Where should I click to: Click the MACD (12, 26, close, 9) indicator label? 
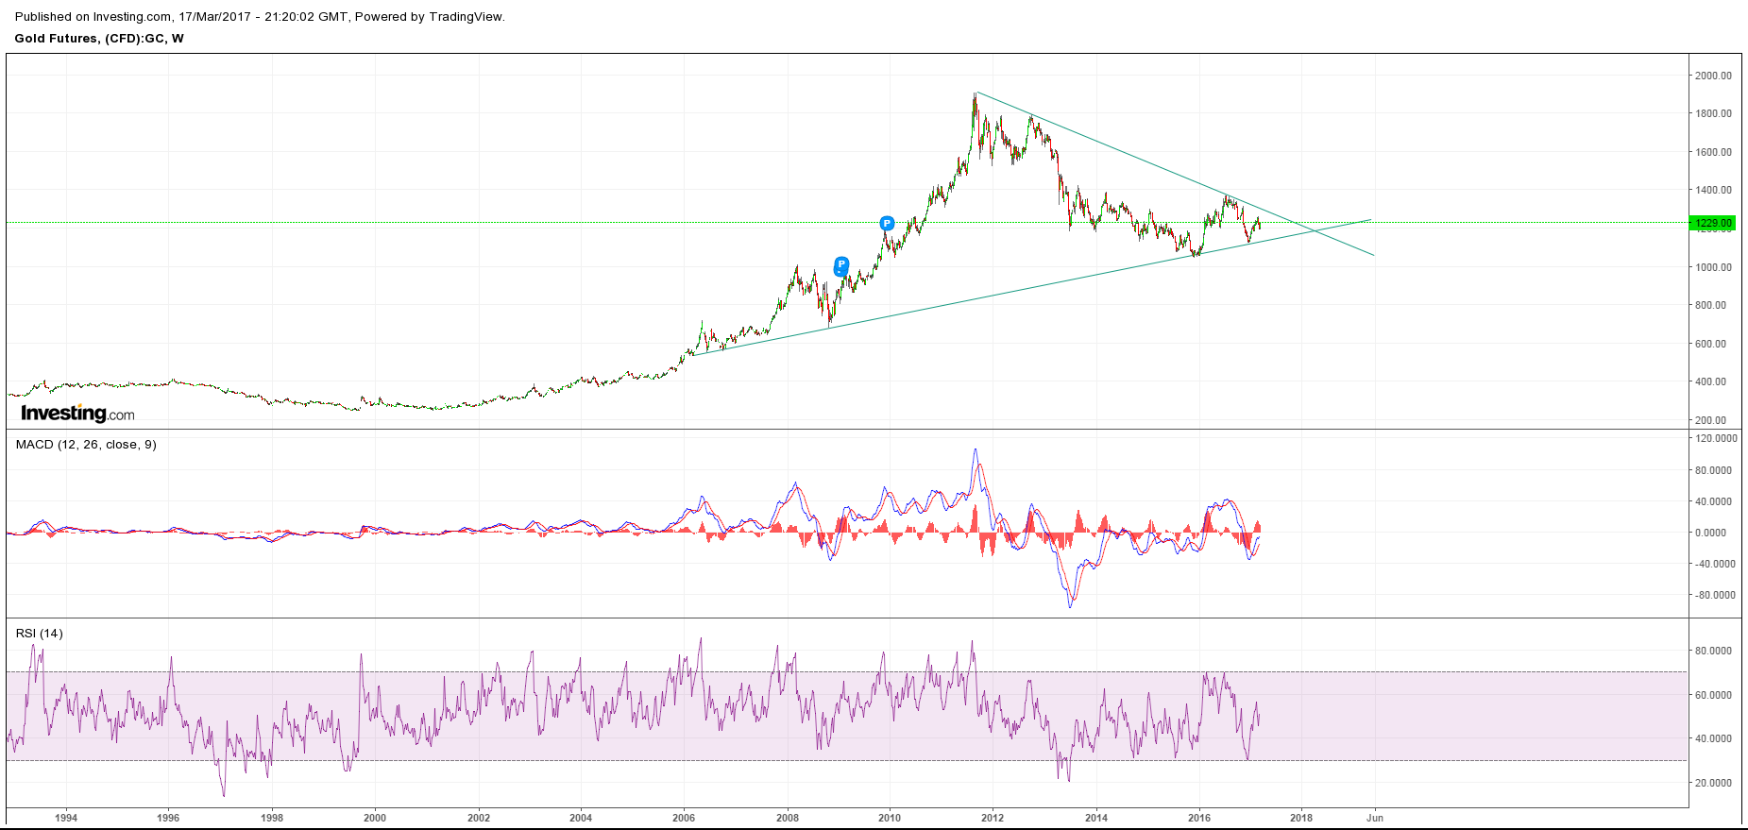pos(86,444)
